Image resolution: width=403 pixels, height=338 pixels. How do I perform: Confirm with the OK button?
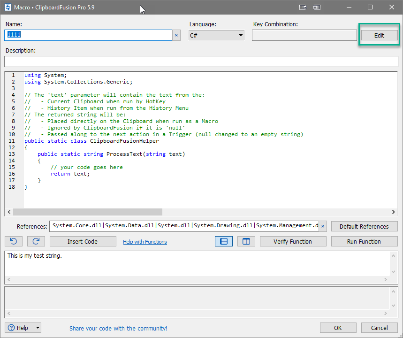(338, 328)
